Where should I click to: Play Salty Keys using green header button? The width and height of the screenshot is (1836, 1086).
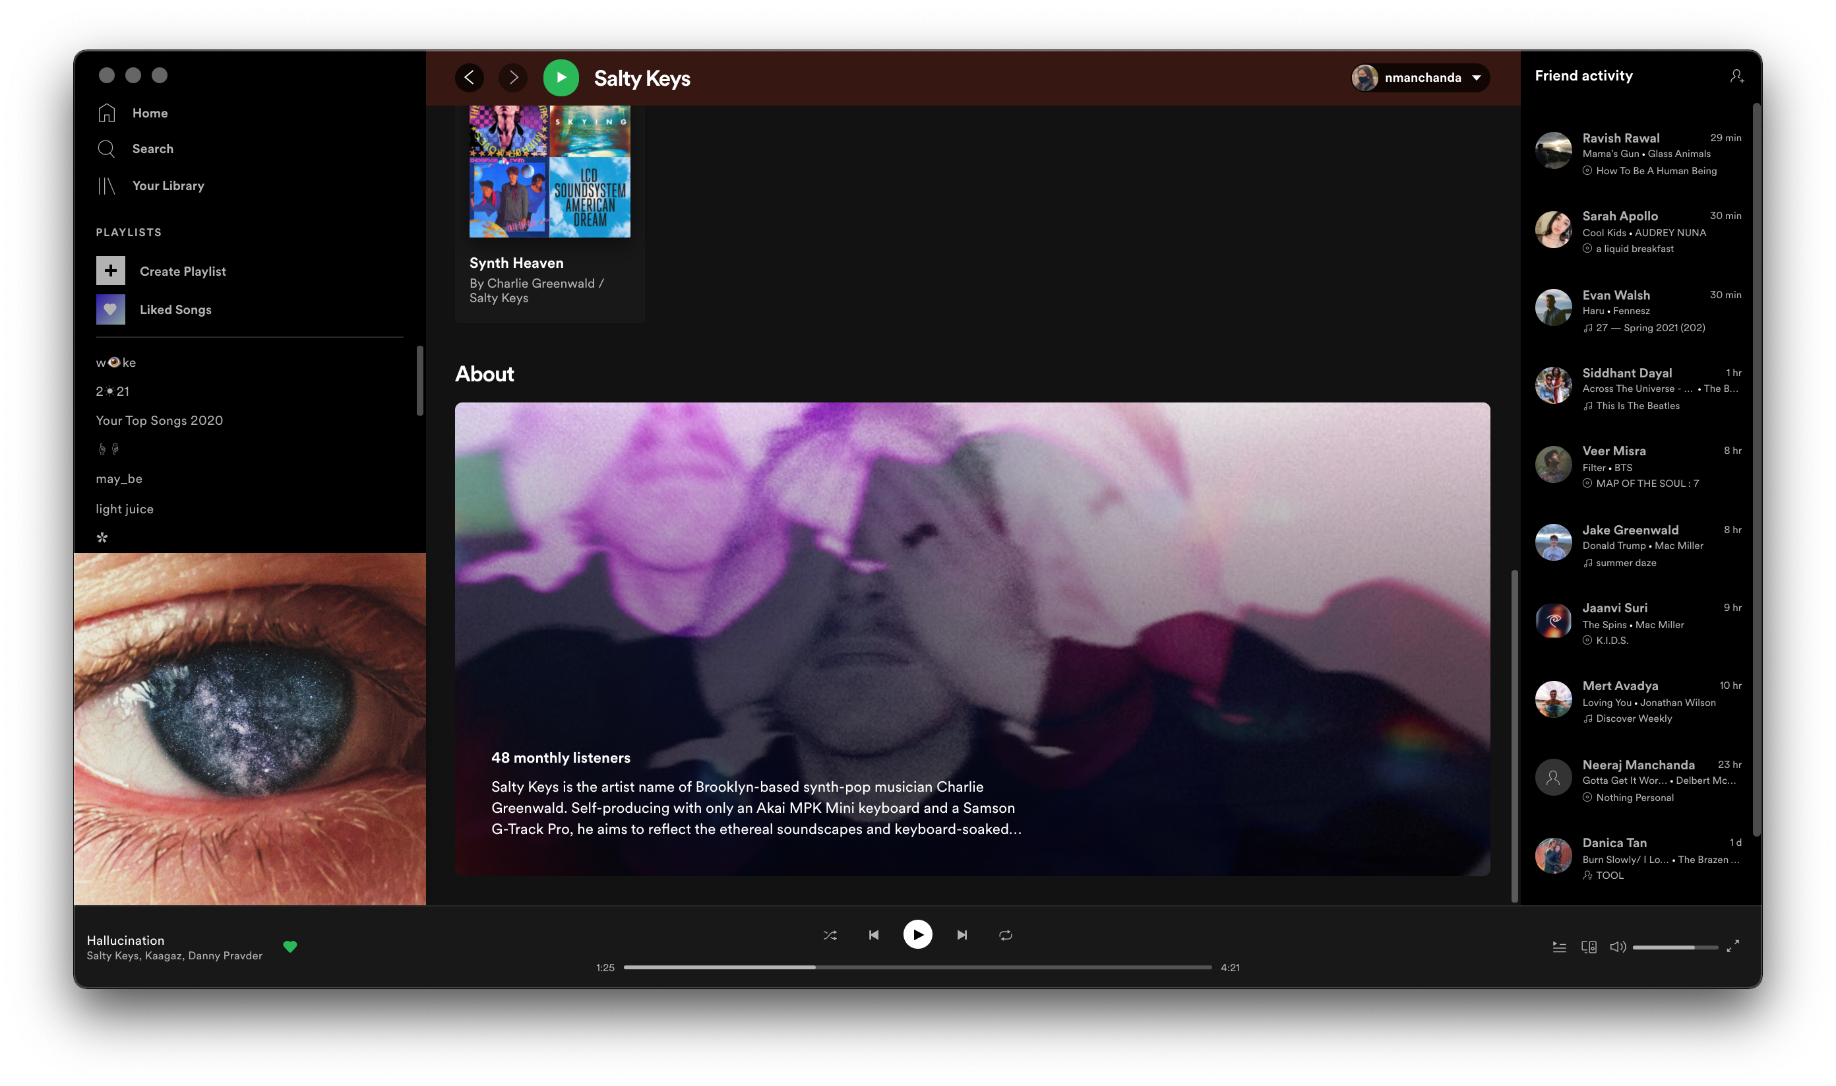(x=561, y=78)
